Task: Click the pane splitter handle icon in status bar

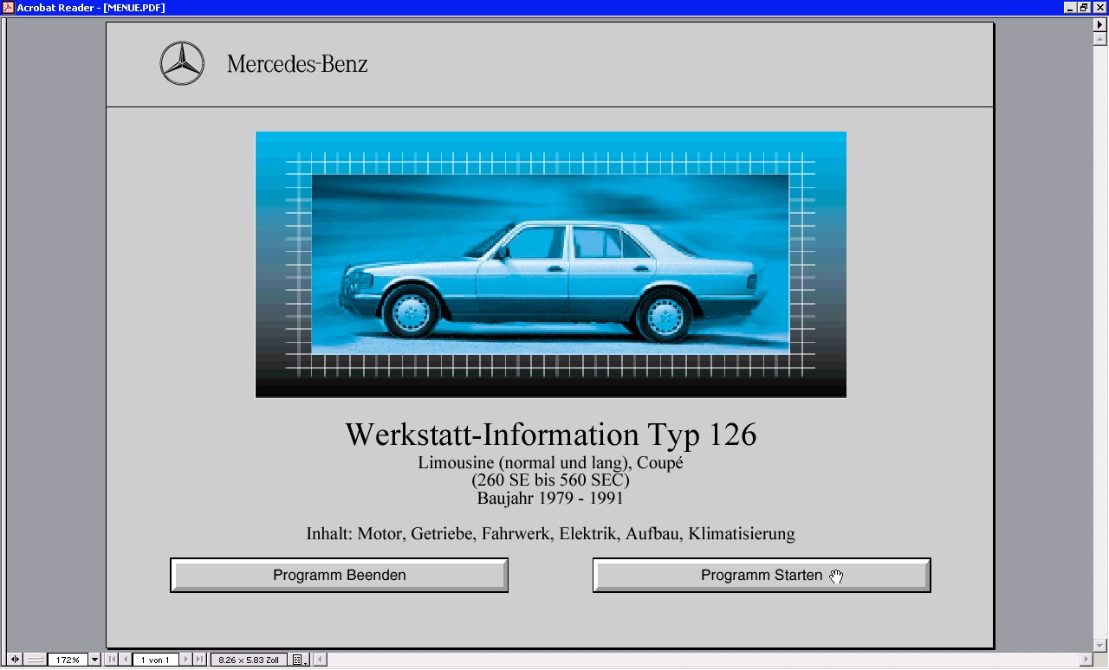Action: (x=35, y=660)
